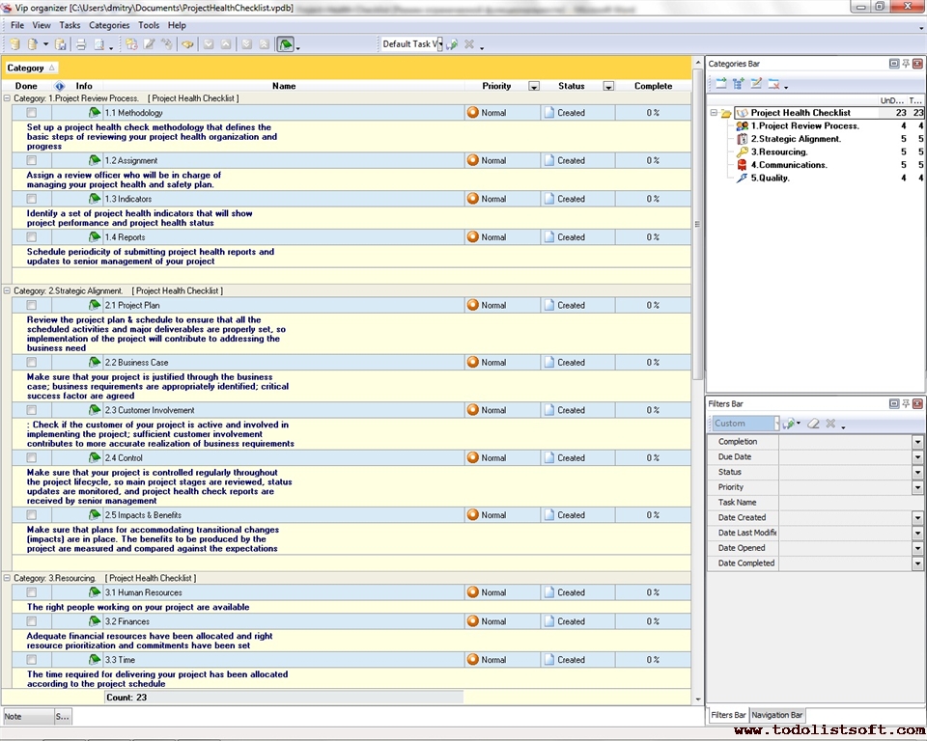The height and width of the screenshot is (741, 927).
Task: Check the Done box for 1.1 Methodology
Action: point(32,113)
